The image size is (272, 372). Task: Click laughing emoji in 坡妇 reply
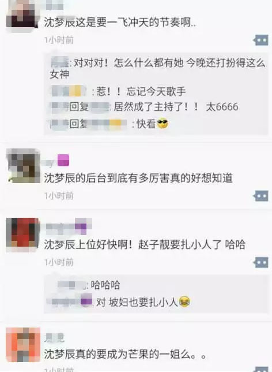coord(184,302)
